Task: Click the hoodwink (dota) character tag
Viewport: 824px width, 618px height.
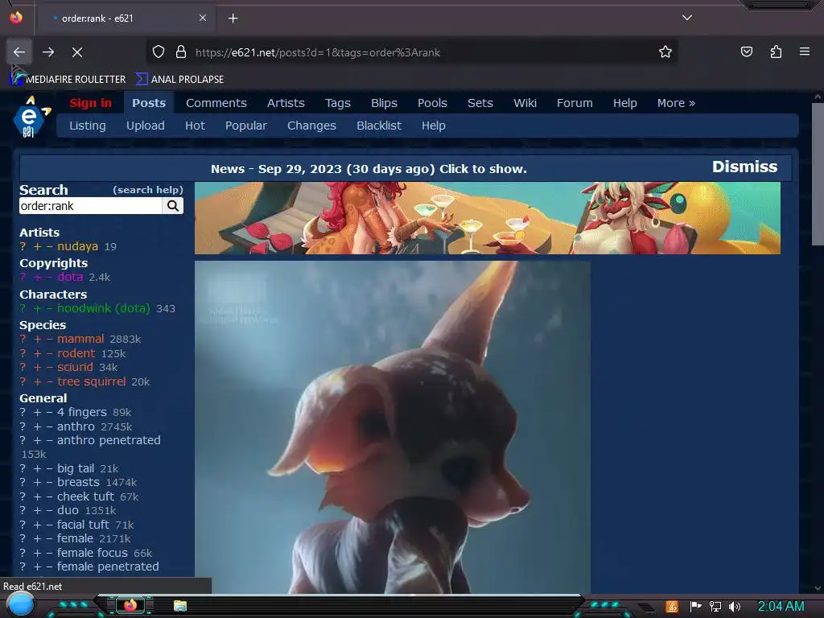Action: pyautogui.click(x=104, y=308)
